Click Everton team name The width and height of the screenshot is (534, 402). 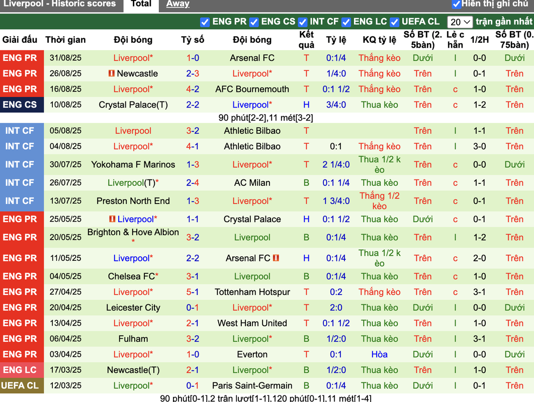pyautogui.click(x=252, y=354)
